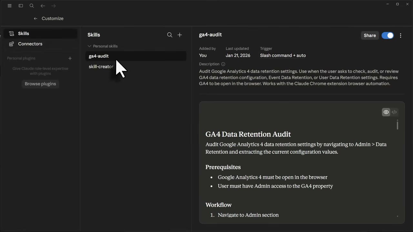
Task: Minimize the application window
Action: [x=388, y=4]
